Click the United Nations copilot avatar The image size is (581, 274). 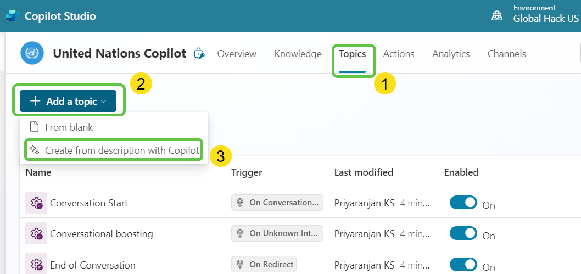click(32, 53)
